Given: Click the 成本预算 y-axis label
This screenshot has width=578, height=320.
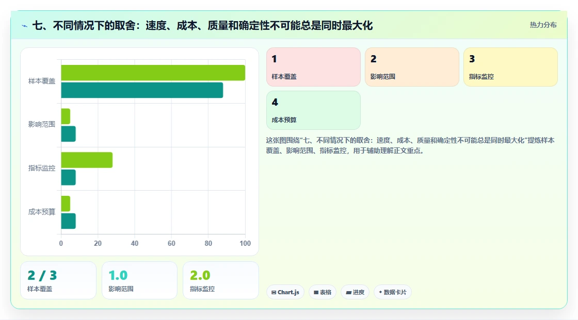Looking at the screenshot, I should 42,212.
